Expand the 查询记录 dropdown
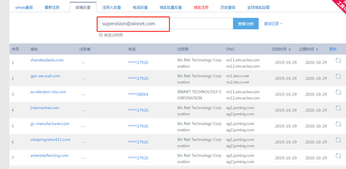This screenshot has height=169, width=346. (273, 24)
